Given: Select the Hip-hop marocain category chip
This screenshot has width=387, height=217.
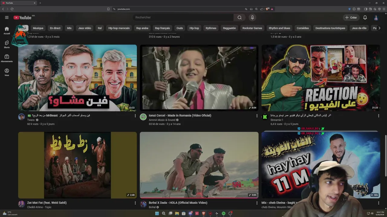Looking at the screenshot, I should [x=119, y=28].
